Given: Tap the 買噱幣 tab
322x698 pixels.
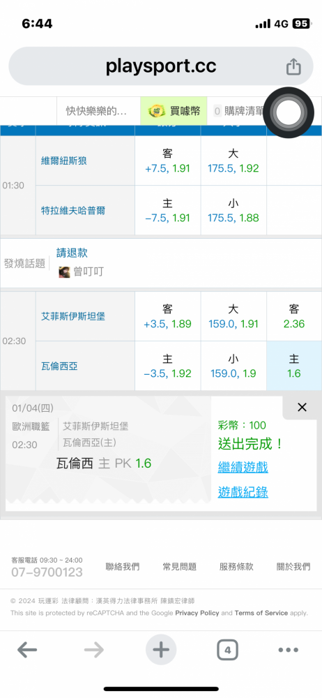Looking at the screenshot, I should (174, 111).
